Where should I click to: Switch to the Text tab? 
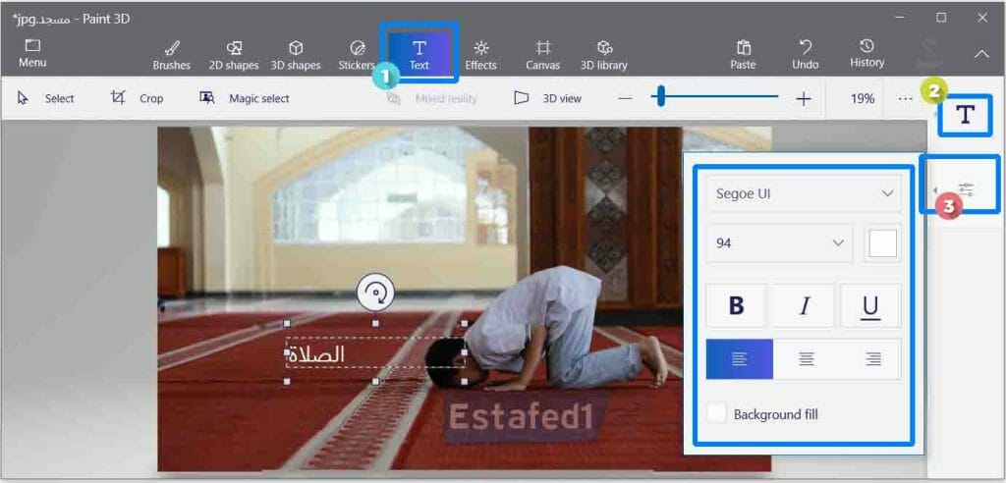pyautogui.click(x=419, y=53)
